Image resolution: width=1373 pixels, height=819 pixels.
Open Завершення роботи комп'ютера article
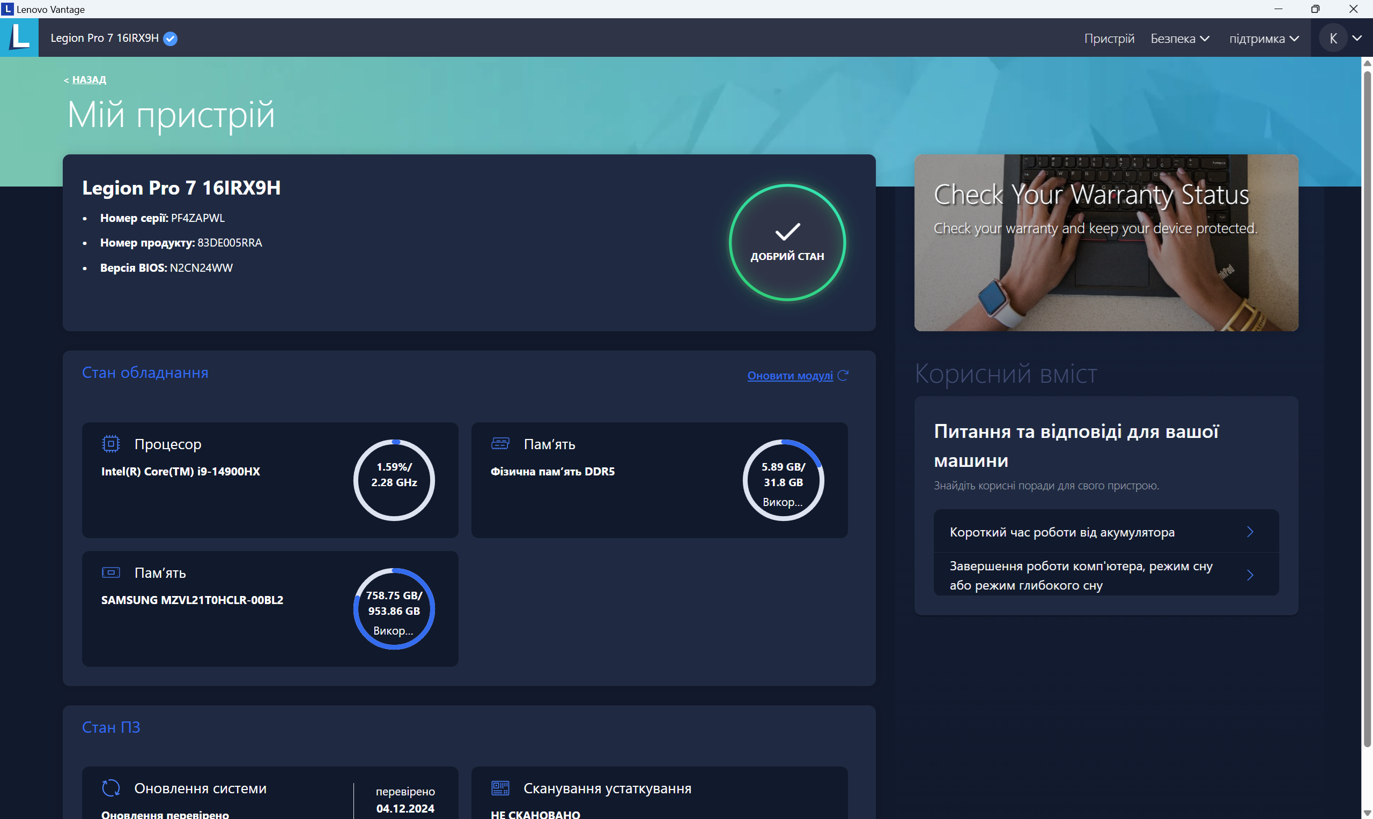[1105, 575]
